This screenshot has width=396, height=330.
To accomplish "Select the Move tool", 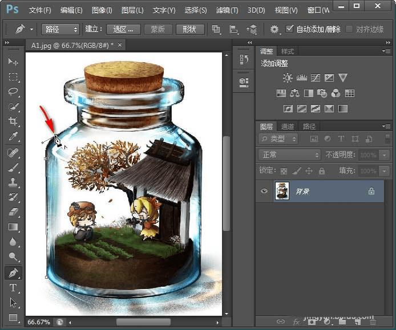I will point(13,62).
